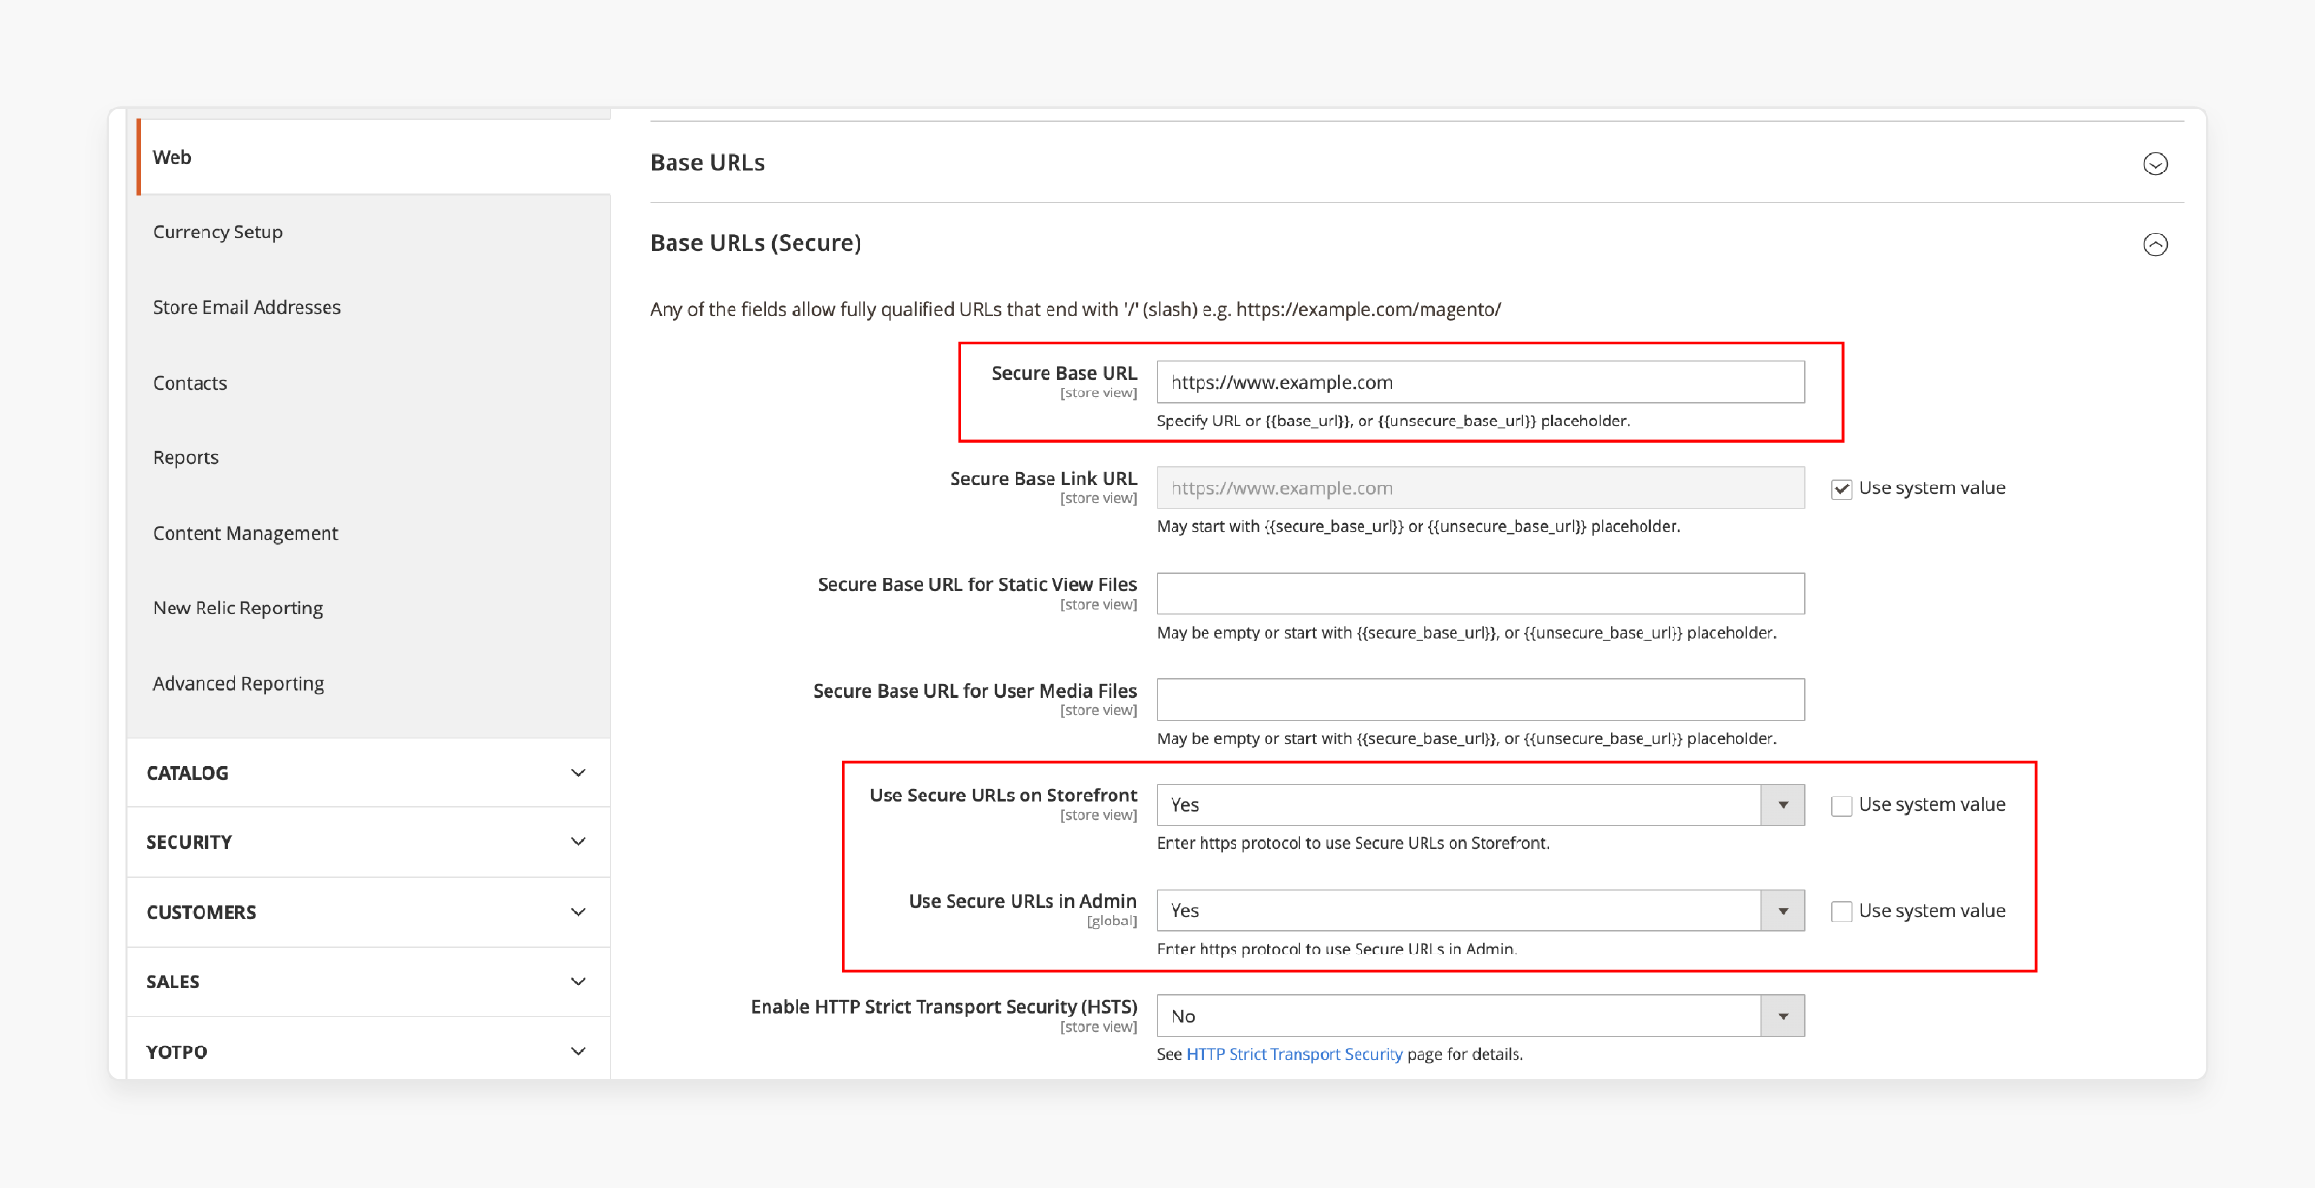The height and width of the screenshot is (1188, 2315).
Task: Click into the Secure Base URL field
Action: (1481, 383)
